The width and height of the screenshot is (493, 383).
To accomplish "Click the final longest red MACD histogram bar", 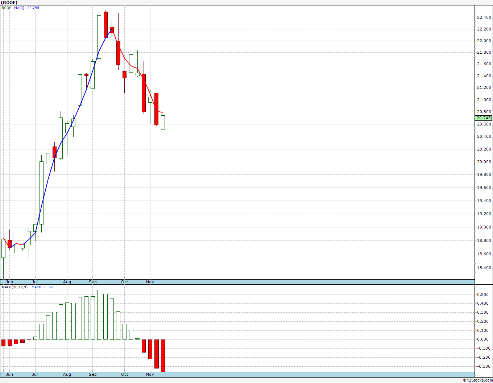I will (x=163, y=355).
